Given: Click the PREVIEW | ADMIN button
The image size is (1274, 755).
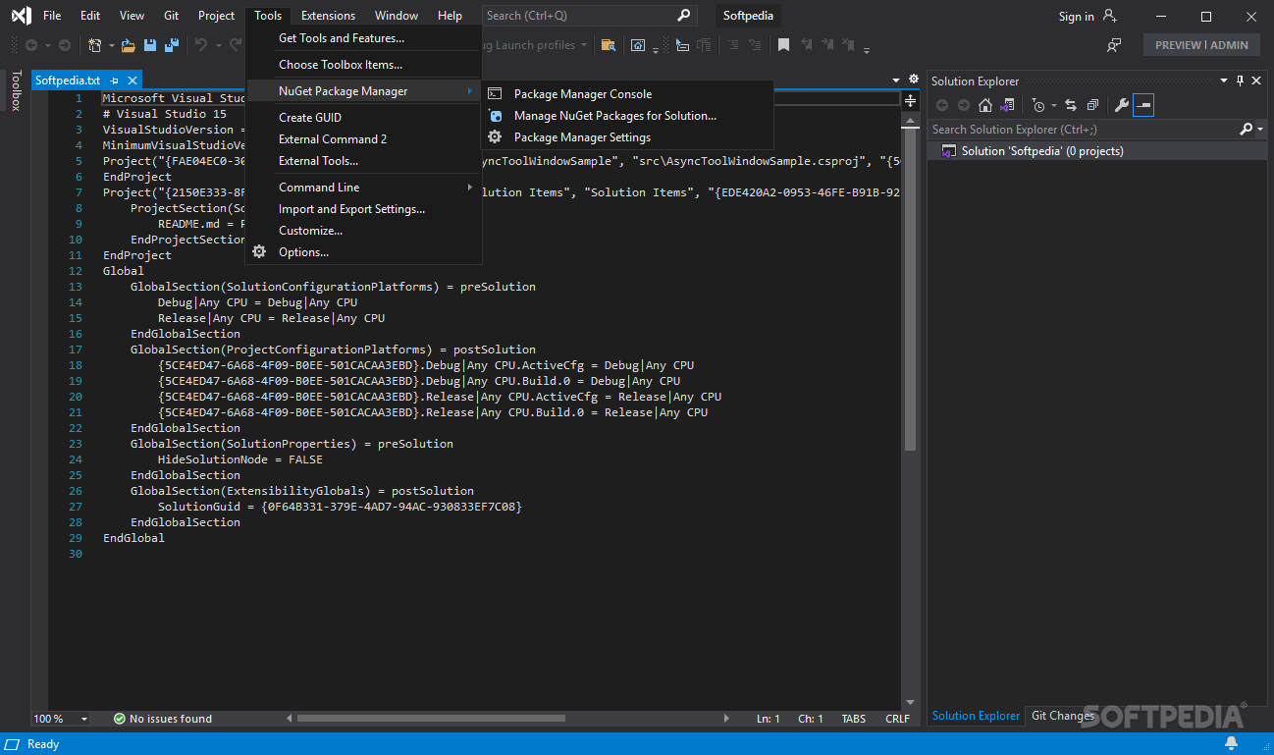Looking at the screenshot, I should pyautogui.click(x=1201, y=45).
